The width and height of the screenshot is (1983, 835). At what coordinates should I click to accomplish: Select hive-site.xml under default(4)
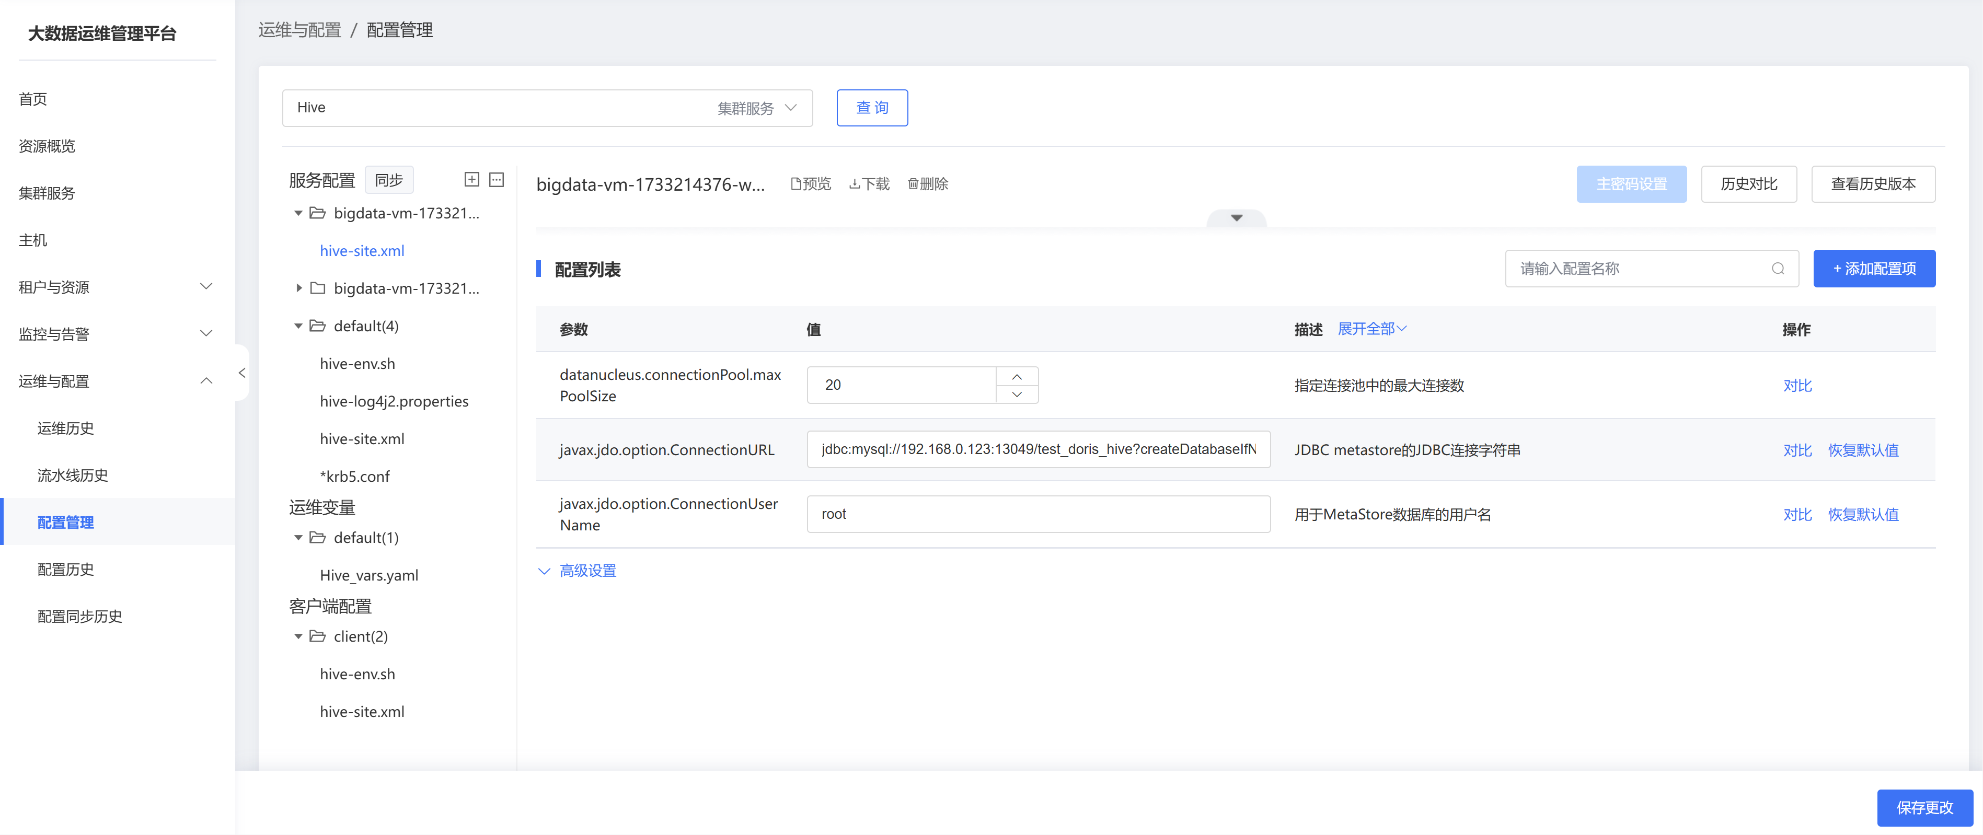[x=362, y=439]
